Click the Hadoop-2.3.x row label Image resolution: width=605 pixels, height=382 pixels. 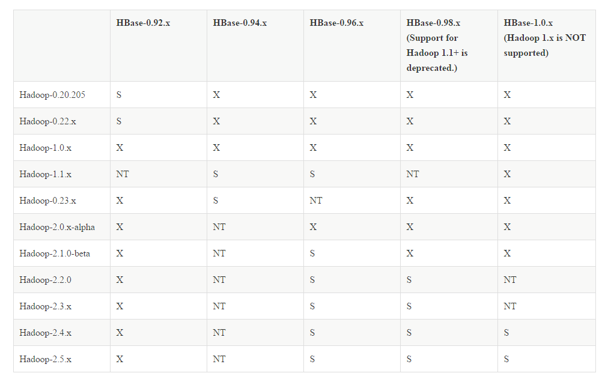point(45,306)
